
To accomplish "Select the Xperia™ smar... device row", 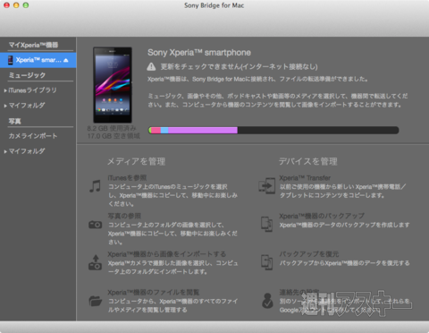I will pos(38,60).
